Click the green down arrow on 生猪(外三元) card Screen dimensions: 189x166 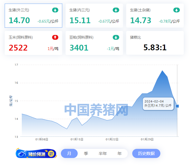point(55,10)
